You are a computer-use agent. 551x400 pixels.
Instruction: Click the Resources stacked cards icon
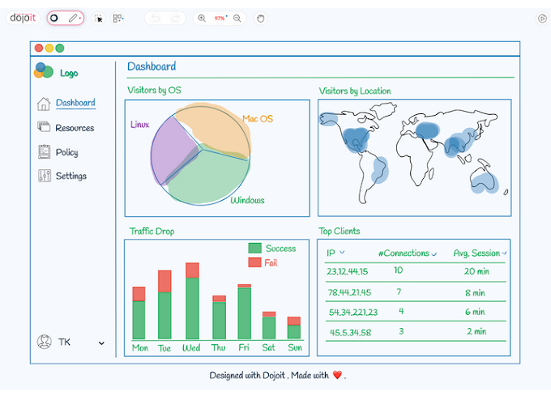(x=44, y=126)
